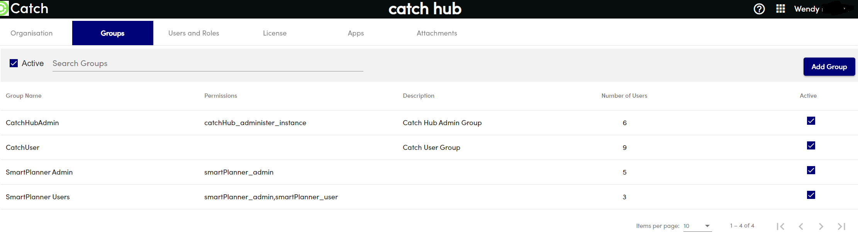
Task: Click the Catch logo icon
Action: [4, 8]
